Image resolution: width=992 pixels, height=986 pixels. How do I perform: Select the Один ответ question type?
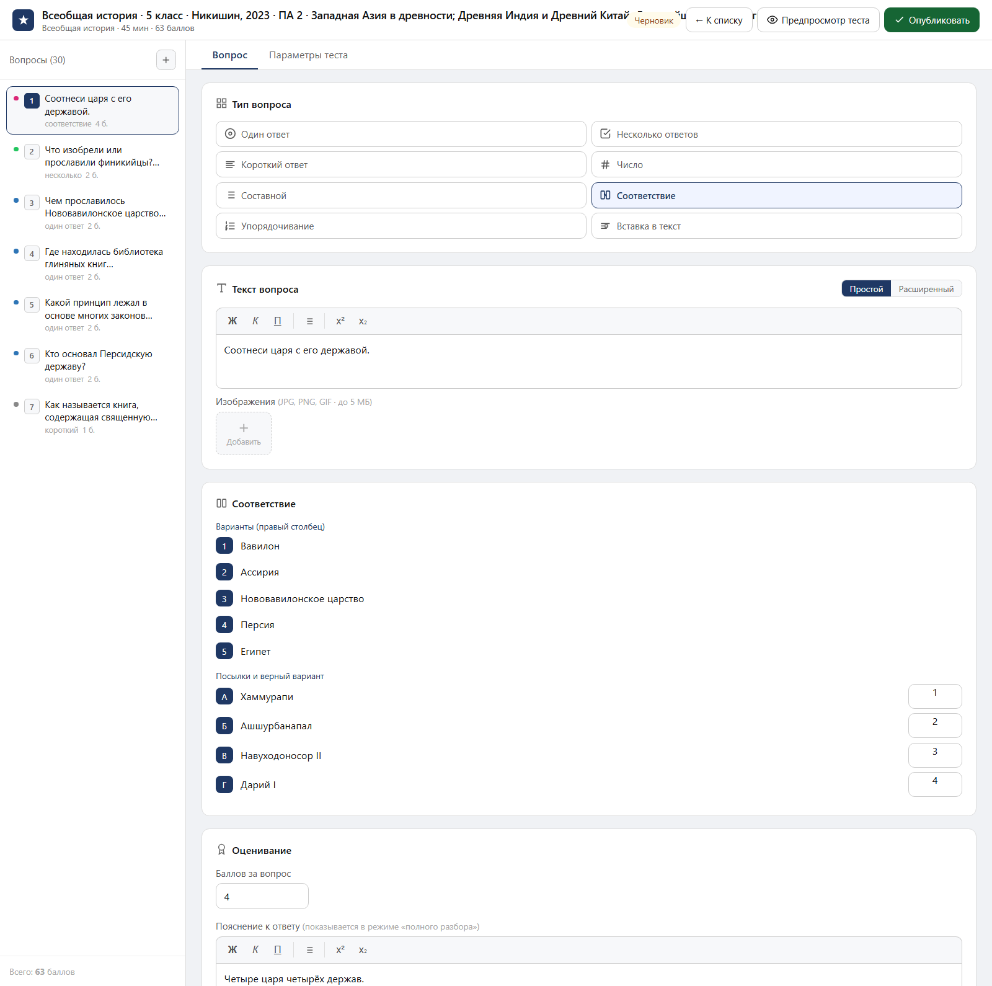[401, 134]
